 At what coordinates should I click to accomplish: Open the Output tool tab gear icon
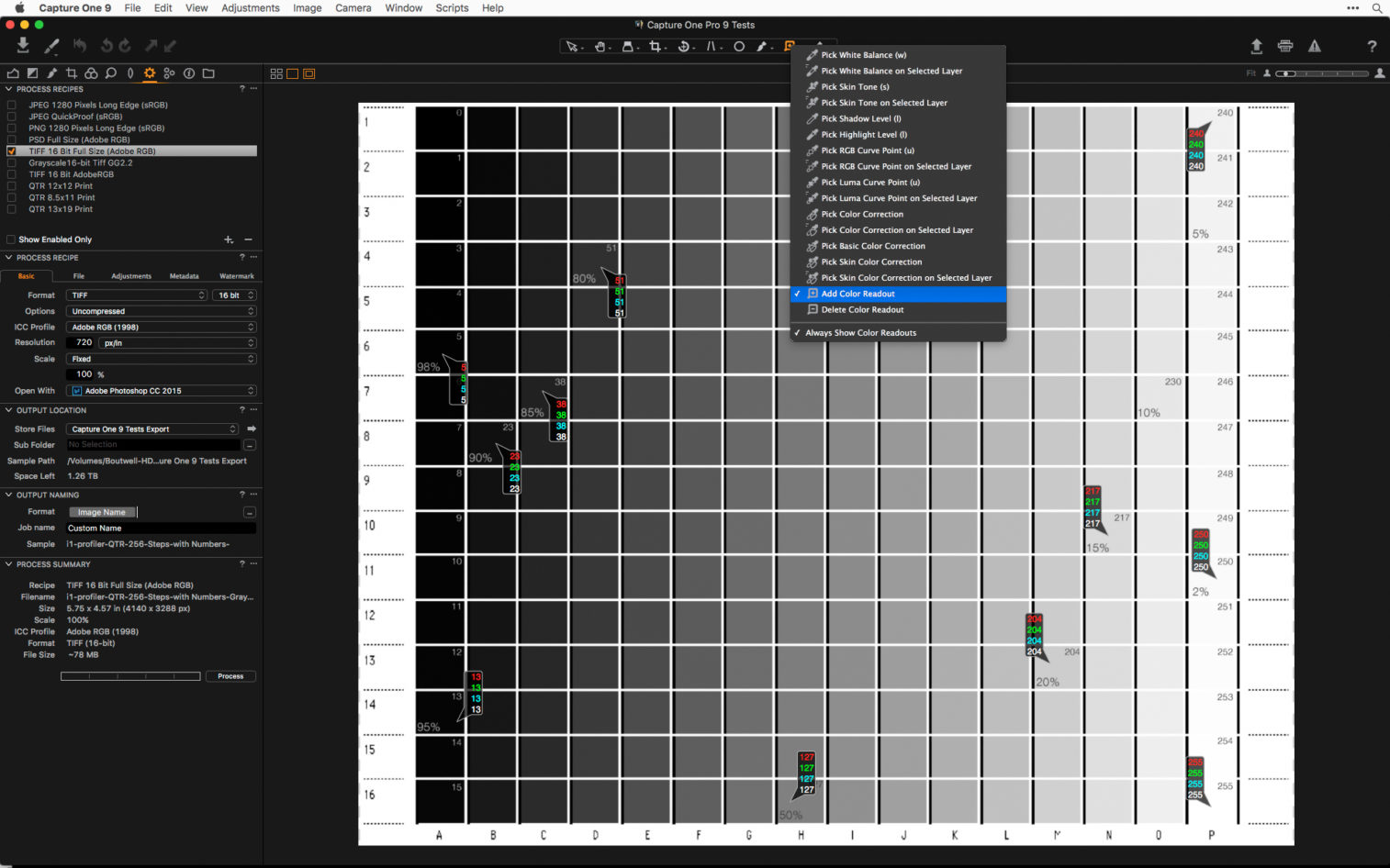coord(150,73)
